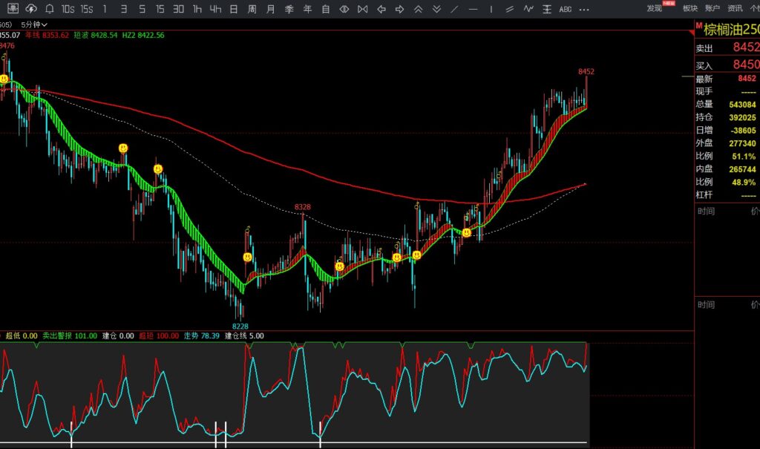Click the 8328 price label on chart
Viewport: 760px width, 449px height.
pyautogui.click(x=303, y=207)
